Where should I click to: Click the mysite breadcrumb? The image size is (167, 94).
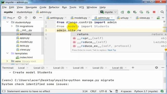point(8,12)
